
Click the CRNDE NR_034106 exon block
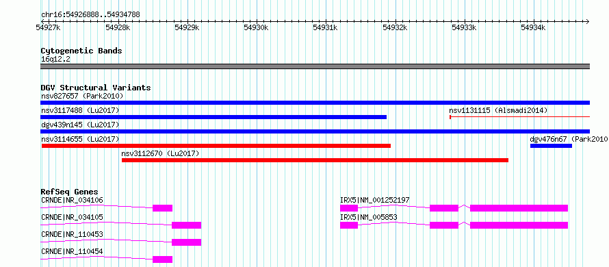point(162,208)
